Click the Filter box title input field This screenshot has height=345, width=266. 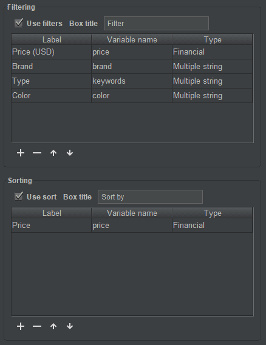point(156,23)
